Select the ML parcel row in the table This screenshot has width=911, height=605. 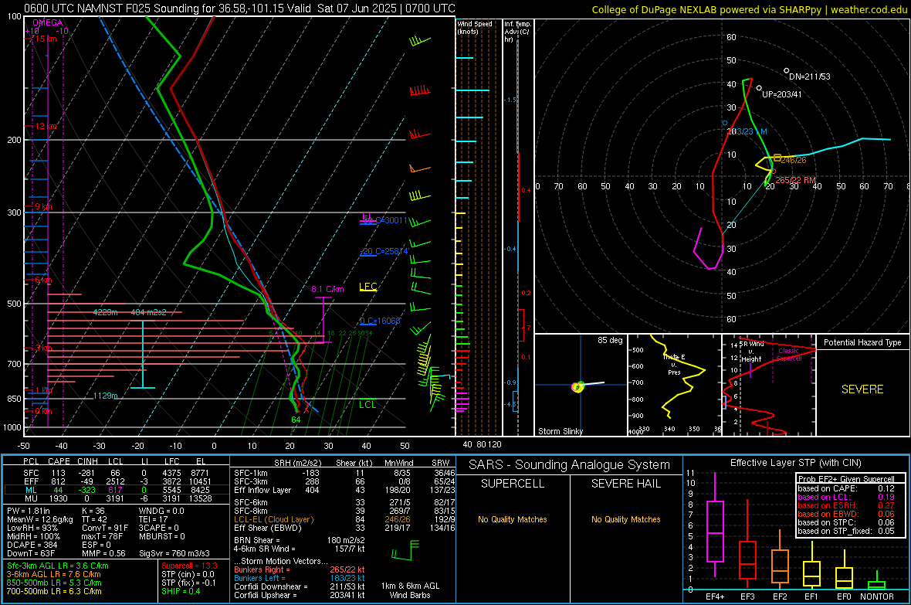tap(117, 490)
